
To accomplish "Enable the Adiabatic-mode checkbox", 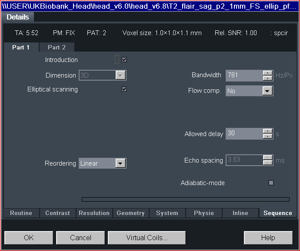I will [271, 183].
